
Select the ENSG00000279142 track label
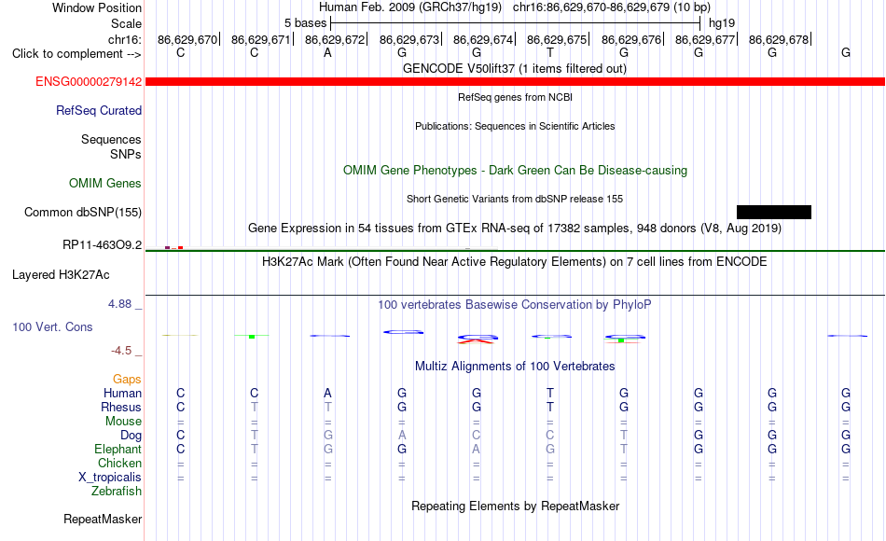(89, 82)
